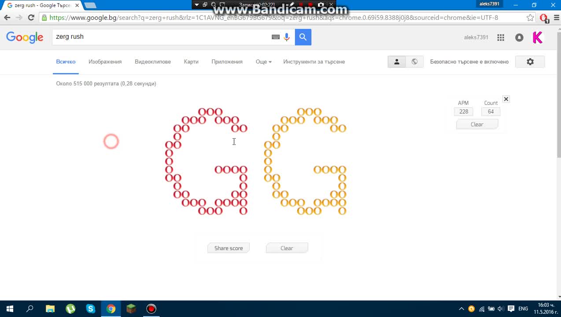Click the blue Google search magnifier button
This screenshot has height=317, width=561.
303,37
